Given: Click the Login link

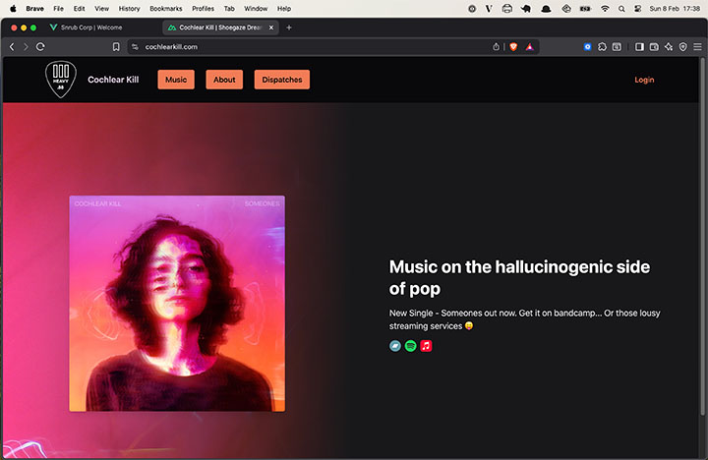Looking at the screenshot, I should [644, 80].
